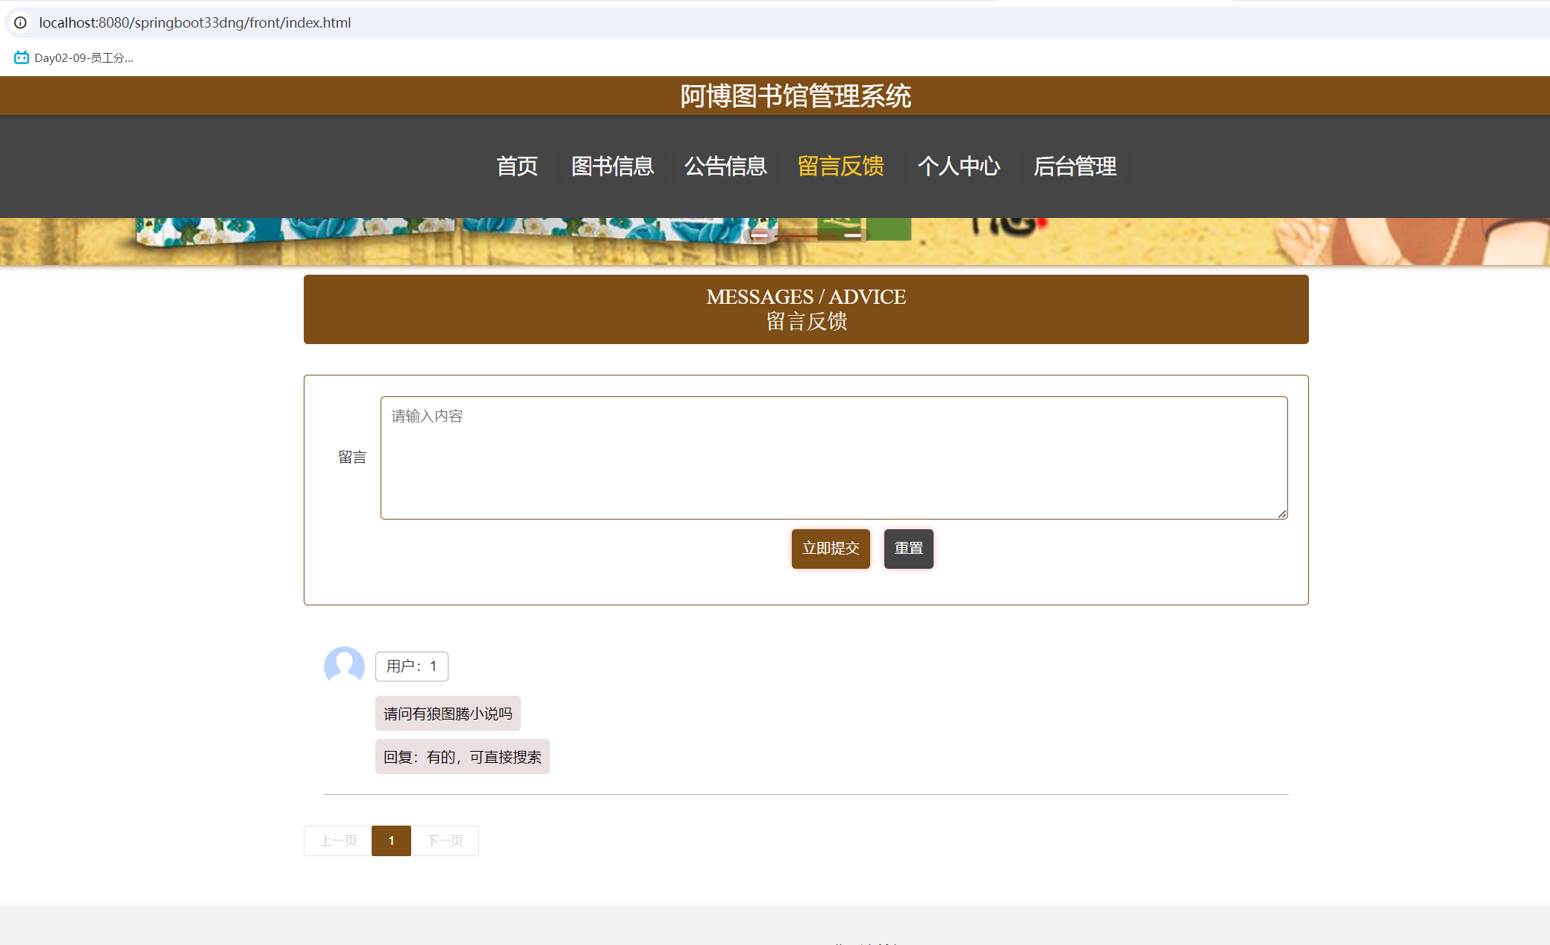Select page 1 in pagination
Viewport: 1550px width, 945px height.
[x=391, y=840]
